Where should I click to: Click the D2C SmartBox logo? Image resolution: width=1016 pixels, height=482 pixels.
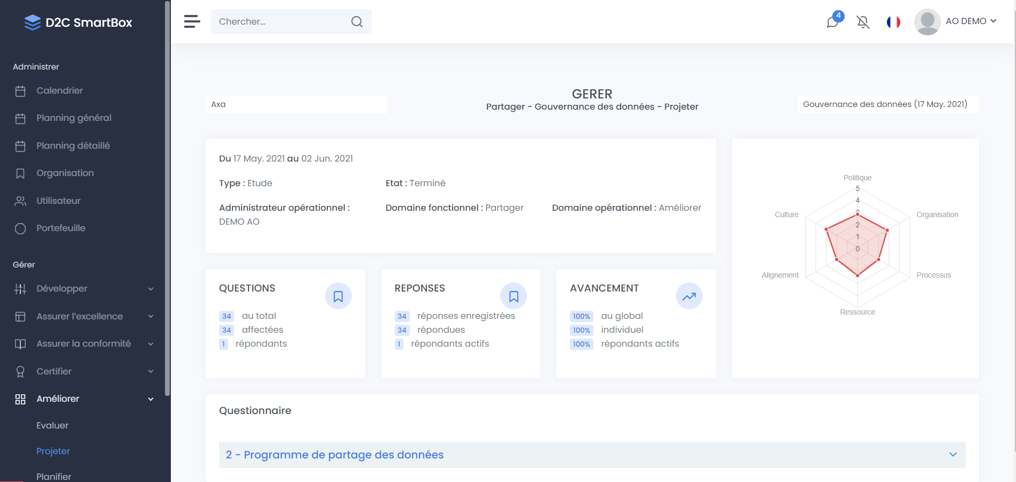pyautogui.click(x=78, y=22)
